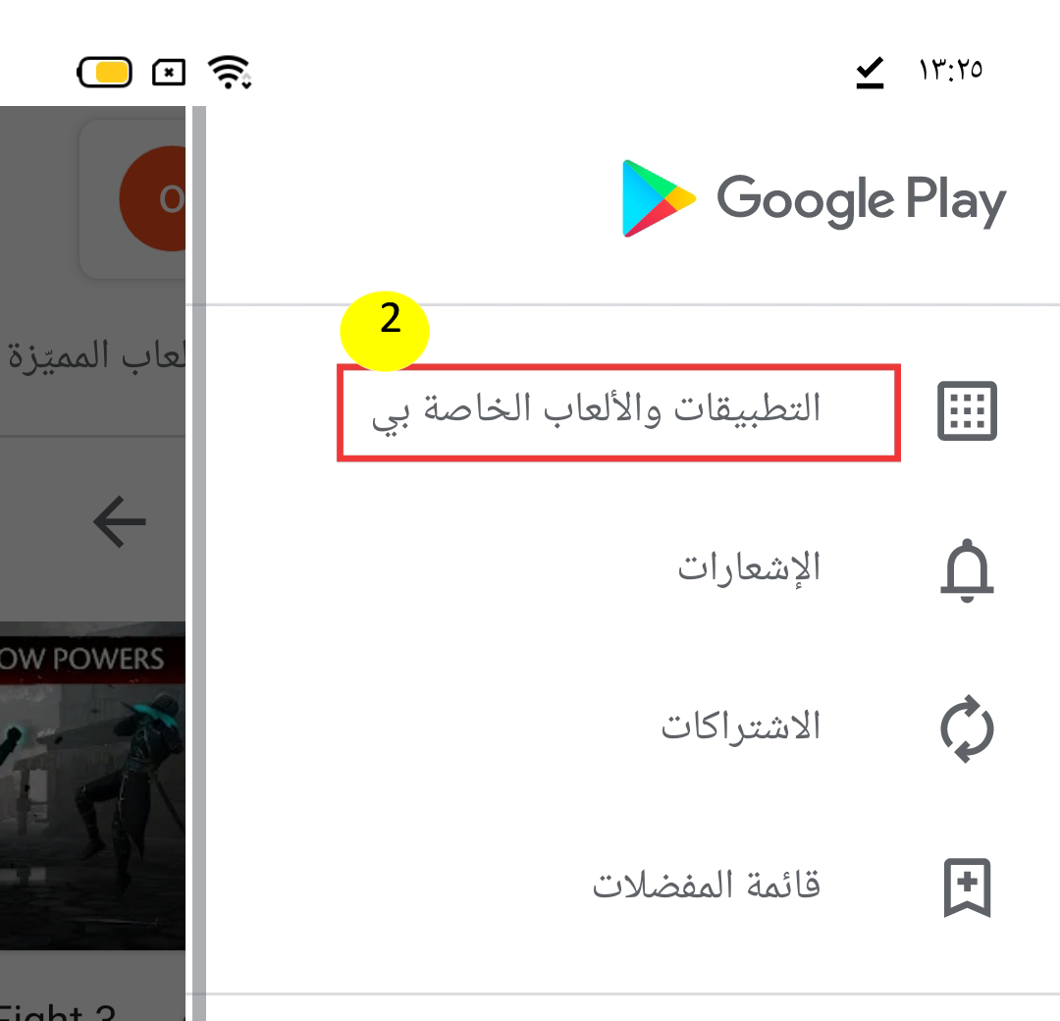The image size is (1060, 1021).
Task: Click the clock time in status bar
Action: click(x=950, y=70)
